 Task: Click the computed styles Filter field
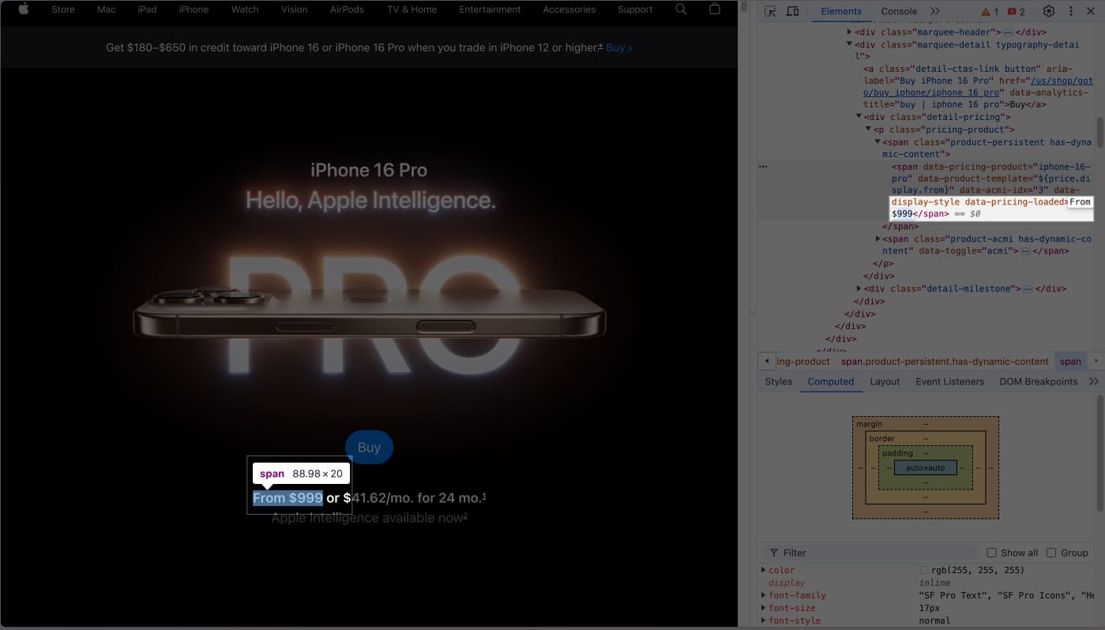(x=869, y=553)
